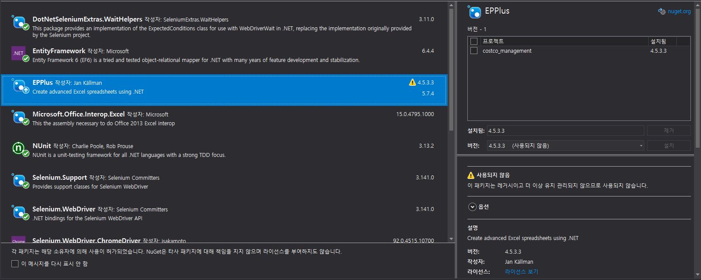Select the Selenium.Support package title
The image size is (701, 280).
(x=60, y=178)
